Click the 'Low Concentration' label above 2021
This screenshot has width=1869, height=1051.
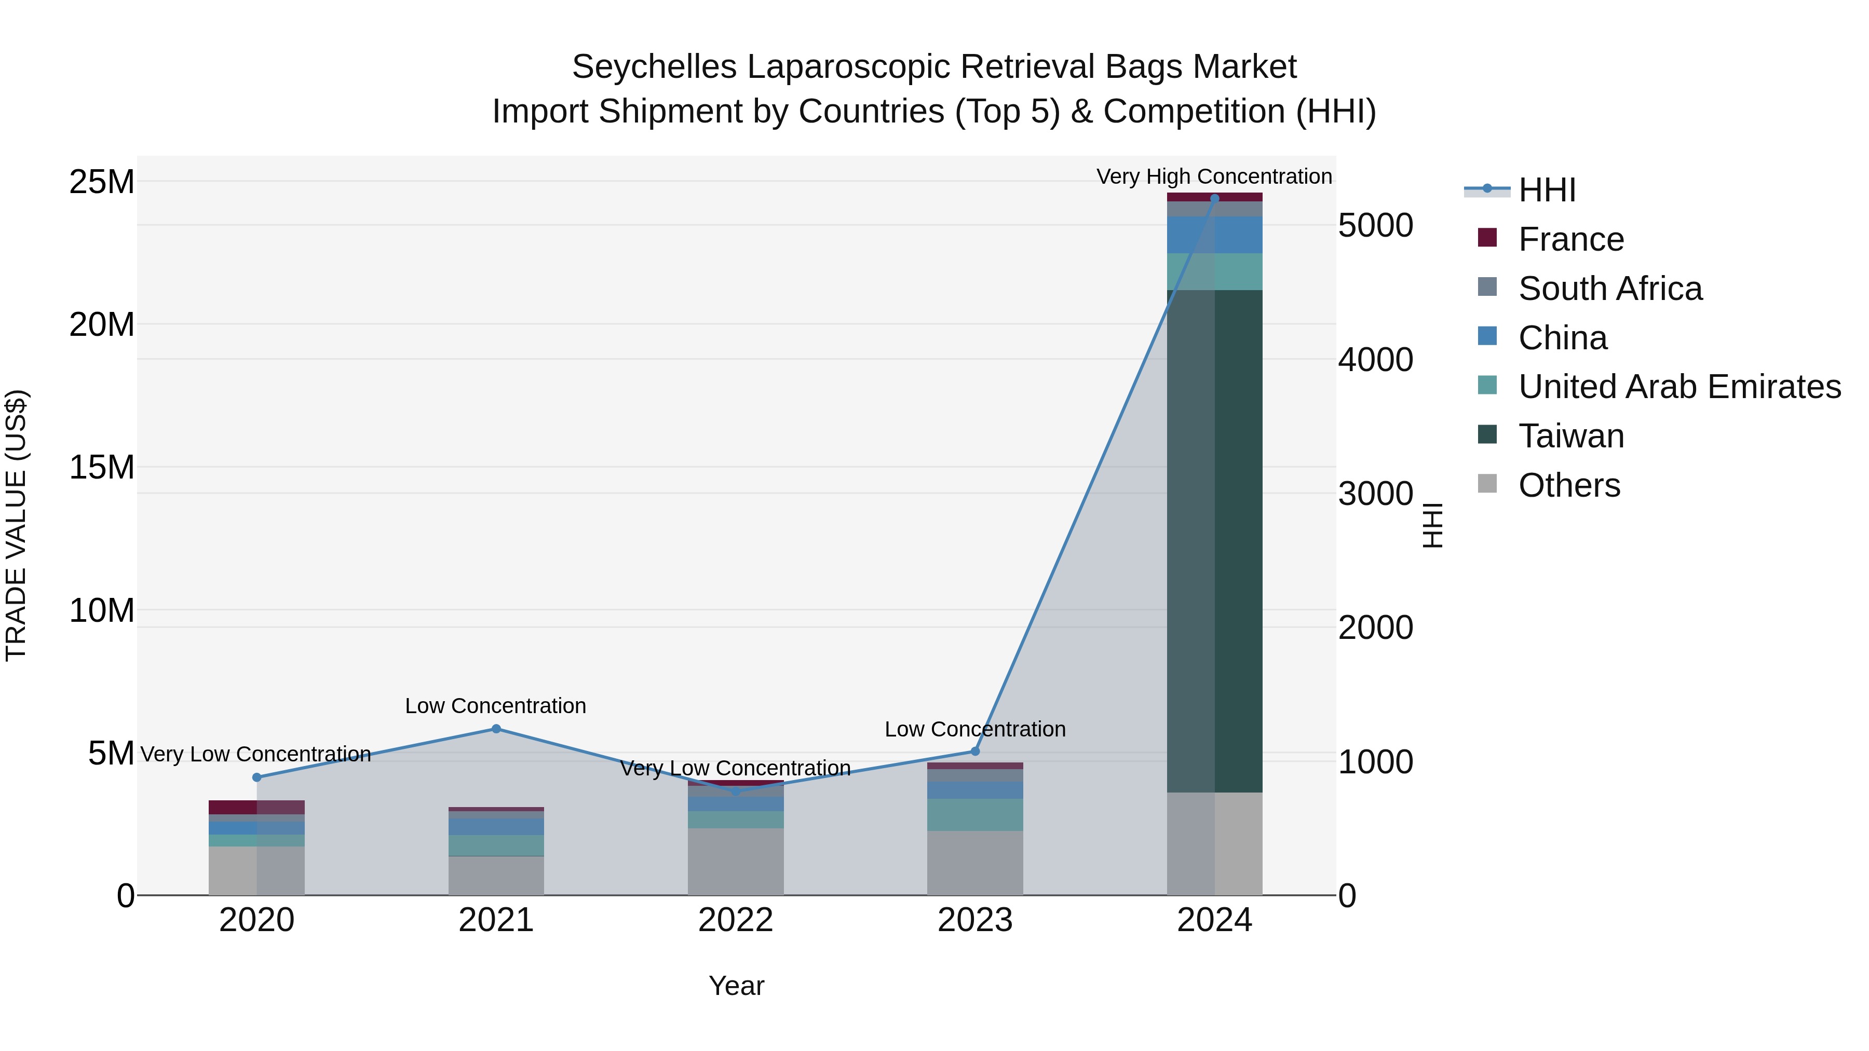[x=496, y=706]
